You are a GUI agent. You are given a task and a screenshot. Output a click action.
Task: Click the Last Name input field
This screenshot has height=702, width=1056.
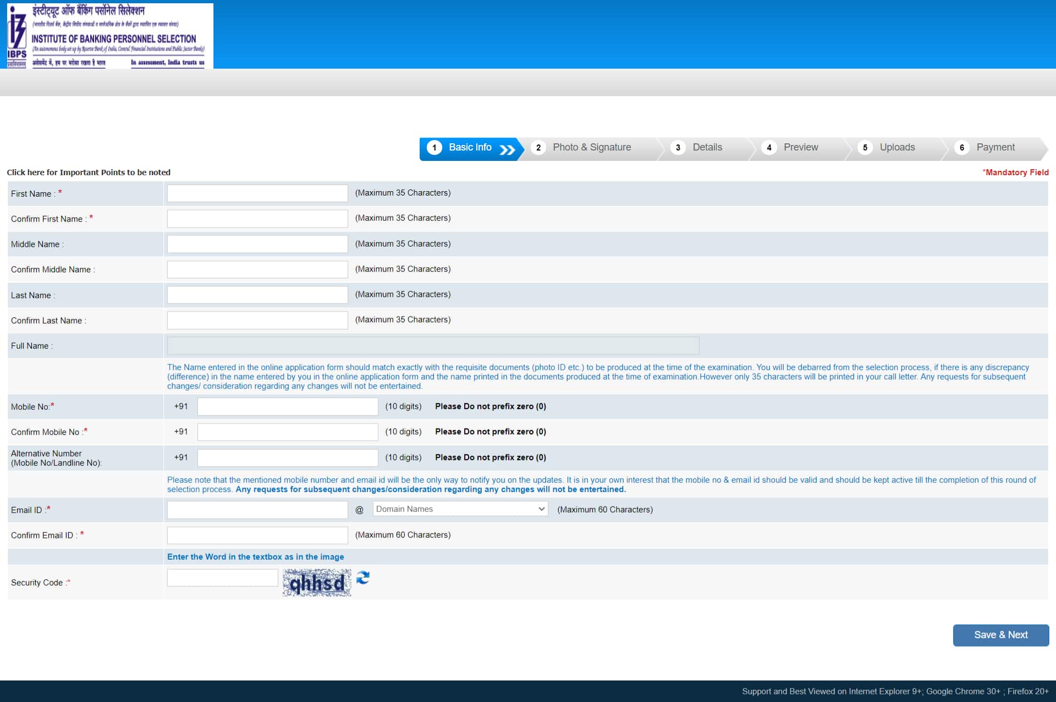[x=257, y=295]
